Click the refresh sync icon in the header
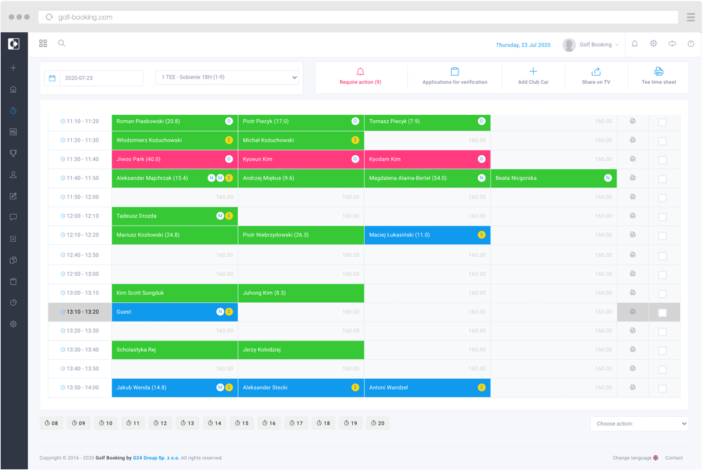The height and width of the screenshot is (470, 703). pyautogui.click(x=672, y=43)
